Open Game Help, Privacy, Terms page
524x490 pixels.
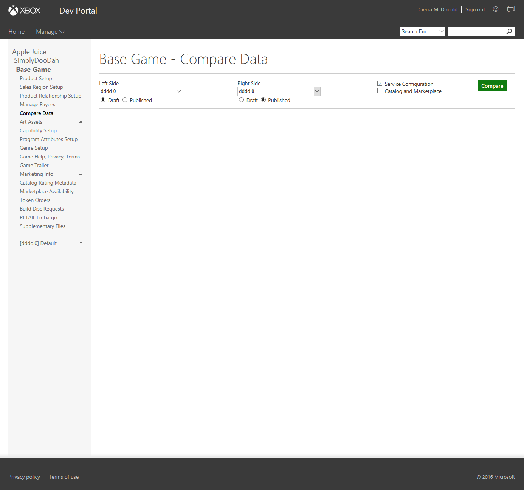52,157
